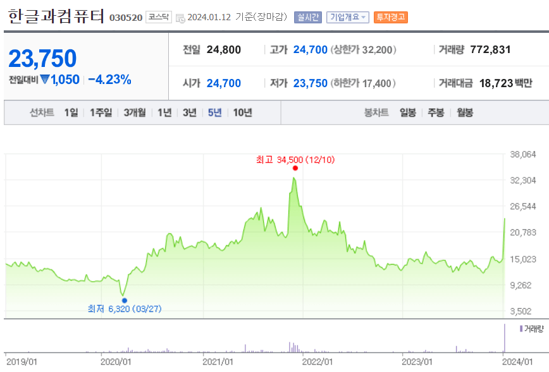
Task: Click the 전일 value 24,800
Action: tap(224, 50)
